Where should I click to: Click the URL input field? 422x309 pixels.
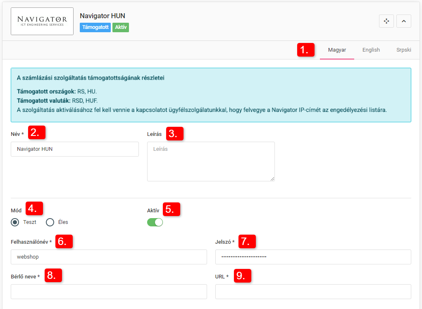pos(313,292)
